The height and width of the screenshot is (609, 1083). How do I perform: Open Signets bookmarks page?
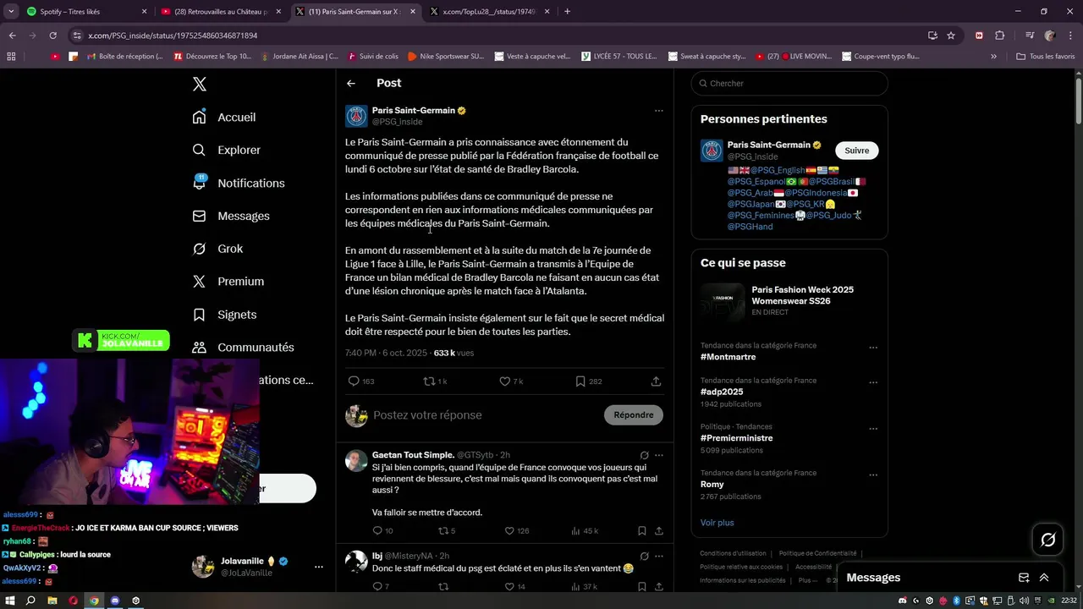click(x=224, y=314)
